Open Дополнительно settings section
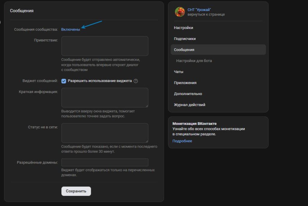The height and width of the screenshot is (206, 308). pos(188,94)
